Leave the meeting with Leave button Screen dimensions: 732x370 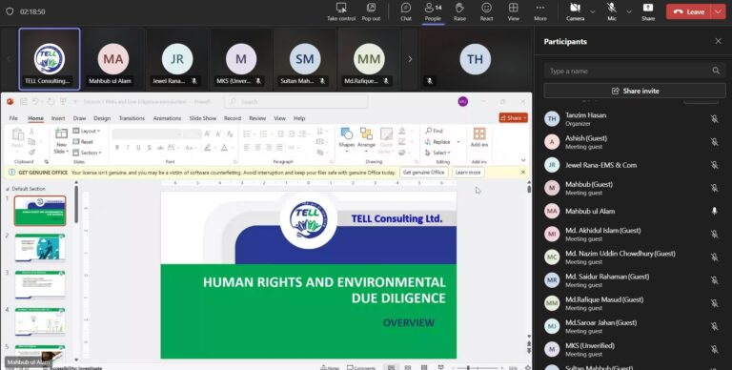(689, 11)
